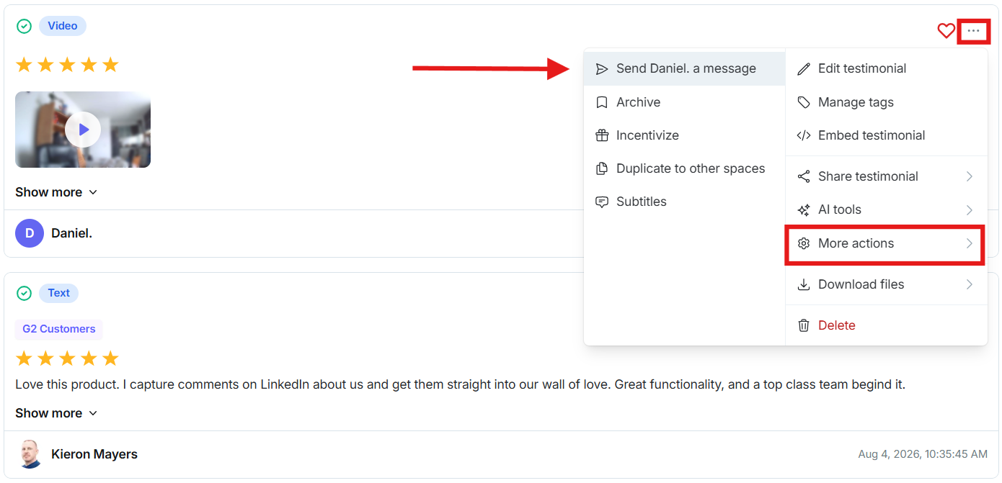Viewport: 1002px width, 483px height.
Task: Click the Subtitles speech bubble icon
Action: coord(602,202)
